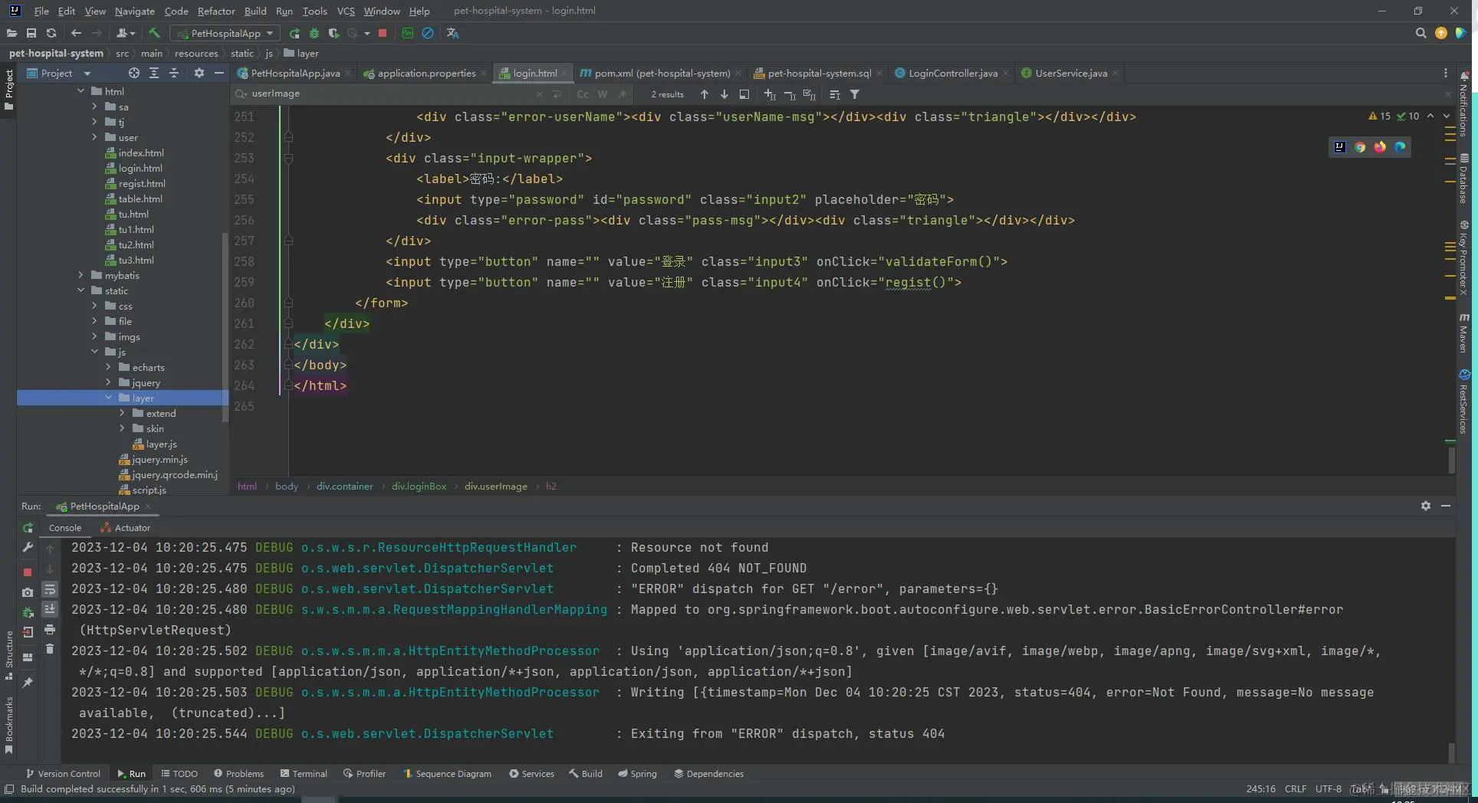Click the Open folder toolbar icon
The image size is (1478, 803).
11,33
